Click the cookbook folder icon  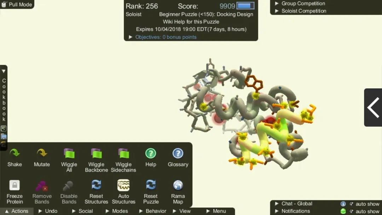pyautogui.click(x=4, y=136)
